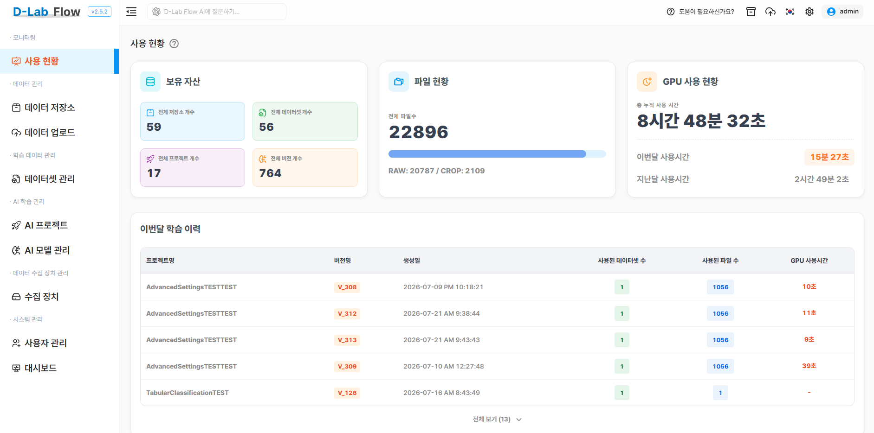This screenshot has width=874, height=433.
Task: Open 데이터 업로드 in the sidebar
Action: (59, 133)
